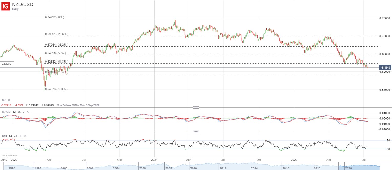This screenshot has width=392, height=170.
Task: Open RSI 14 70 30 settings
Action: click(x=12, y=136)
